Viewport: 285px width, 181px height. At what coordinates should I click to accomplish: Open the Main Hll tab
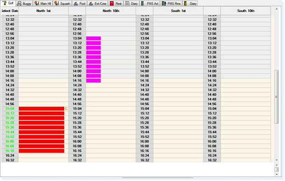click(x=43, y=4)
